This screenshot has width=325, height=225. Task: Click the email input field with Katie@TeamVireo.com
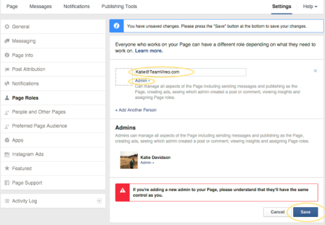(x=190, y=72)
